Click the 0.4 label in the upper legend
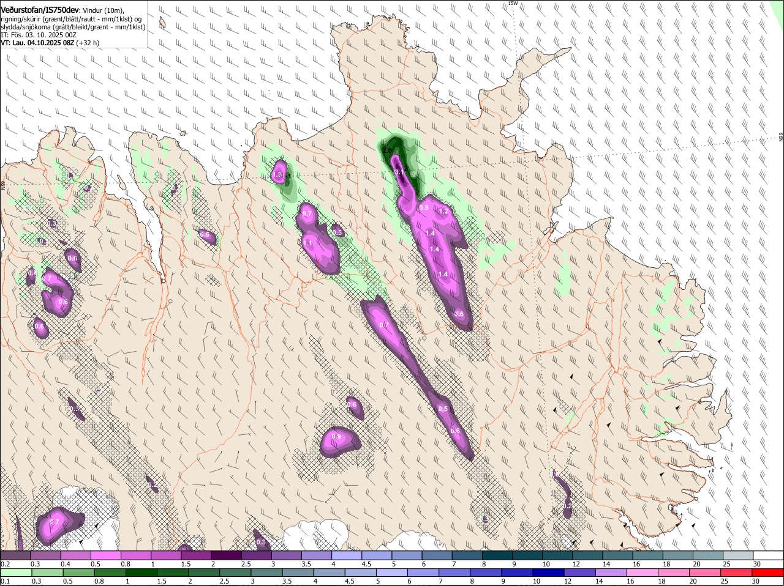This screenshot has height=586, width=784. pyautogui.click(x=66, y=564)
